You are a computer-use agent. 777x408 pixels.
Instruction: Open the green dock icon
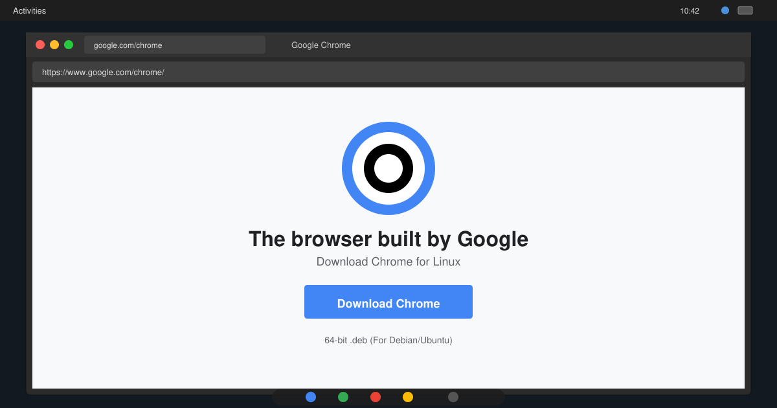(x=343, y=397)
